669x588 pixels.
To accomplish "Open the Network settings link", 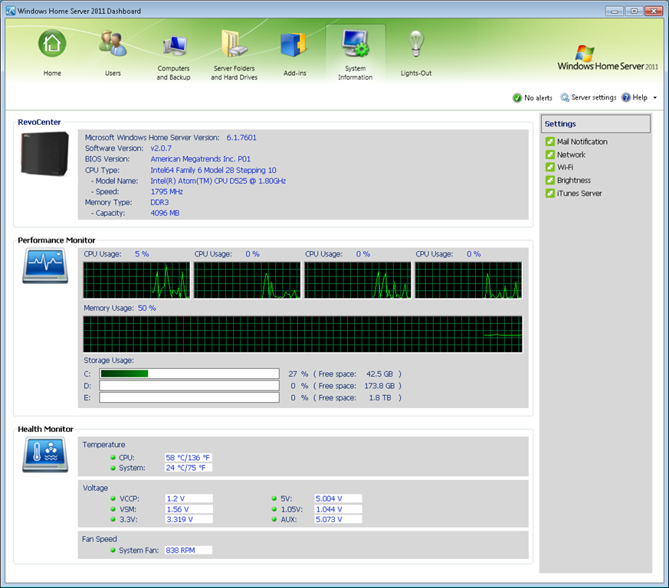I will click(572, 155).
